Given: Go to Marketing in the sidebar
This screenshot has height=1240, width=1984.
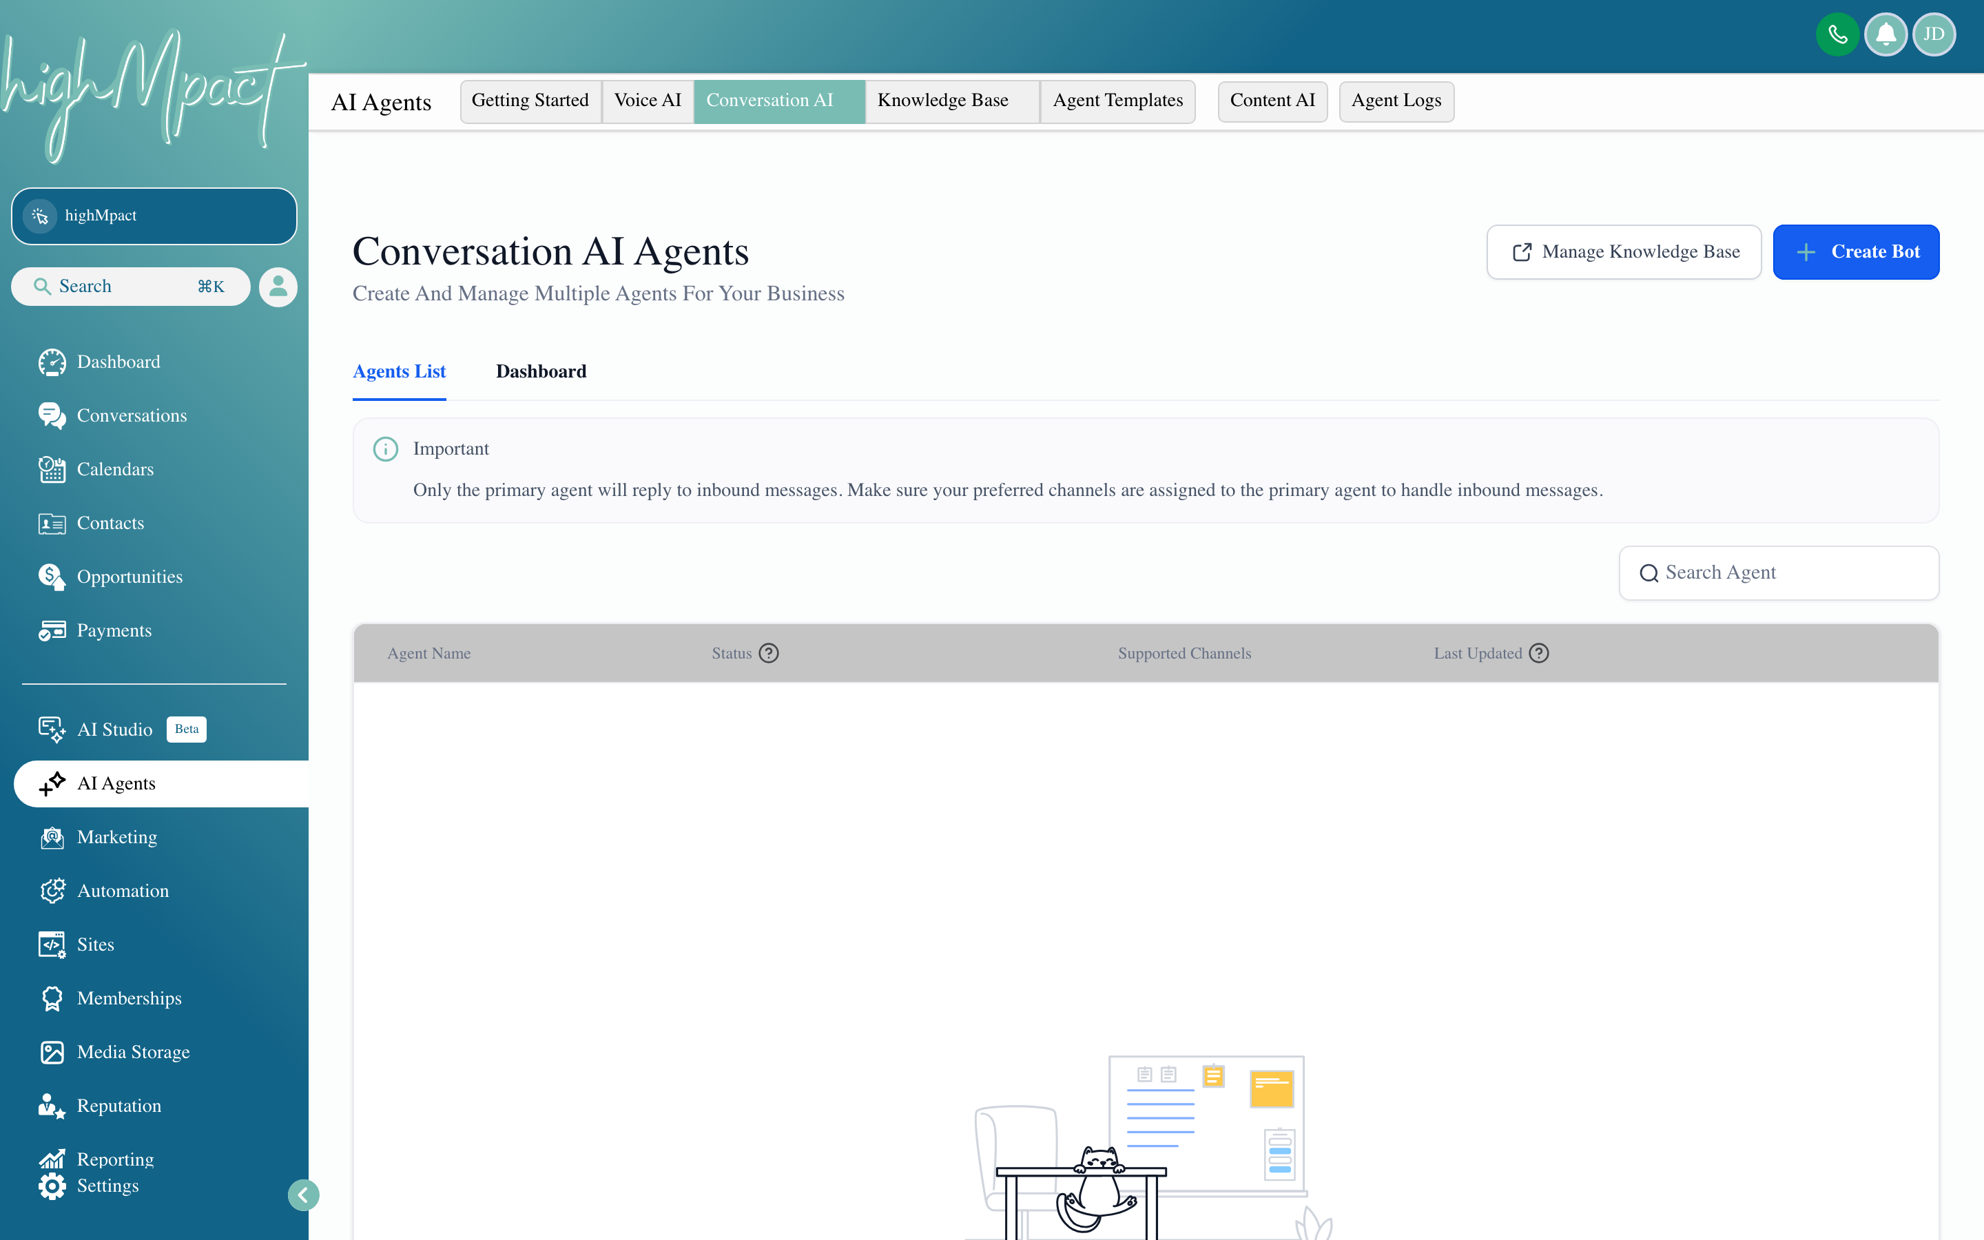Looking at the screenshot, I should click(x=117, y=837).
